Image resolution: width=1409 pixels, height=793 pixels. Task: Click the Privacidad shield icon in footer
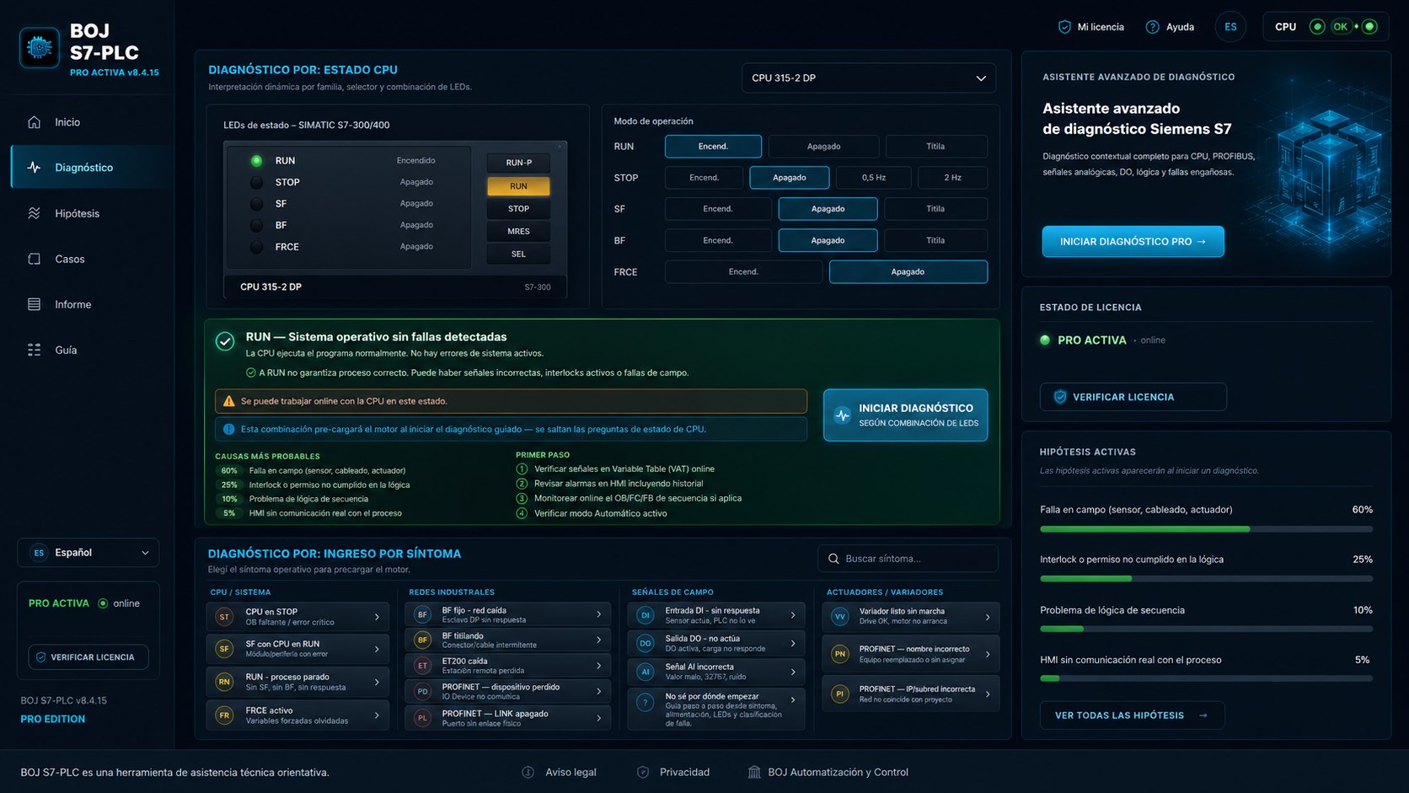coord(643,772)
